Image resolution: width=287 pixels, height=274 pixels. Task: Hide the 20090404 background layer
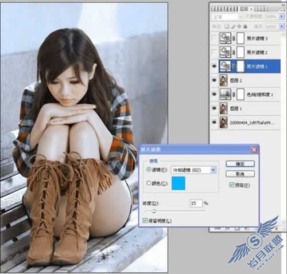(x=214, y=122)
